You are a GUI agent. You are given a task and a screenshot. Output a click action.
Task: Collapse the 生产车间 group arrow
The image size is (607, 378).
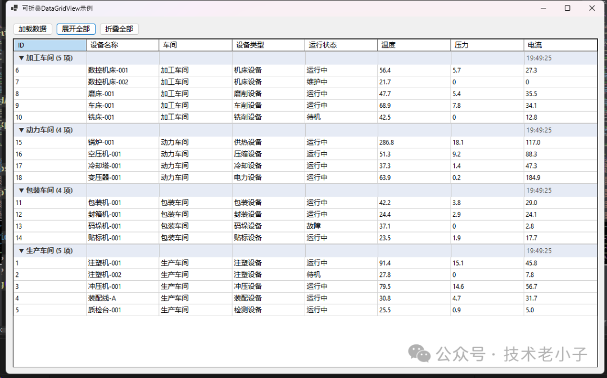21,251
